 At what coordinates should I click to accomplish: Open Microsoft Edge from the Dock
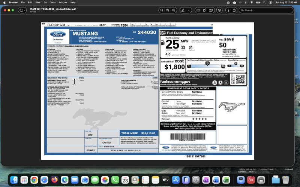point(64,180)
